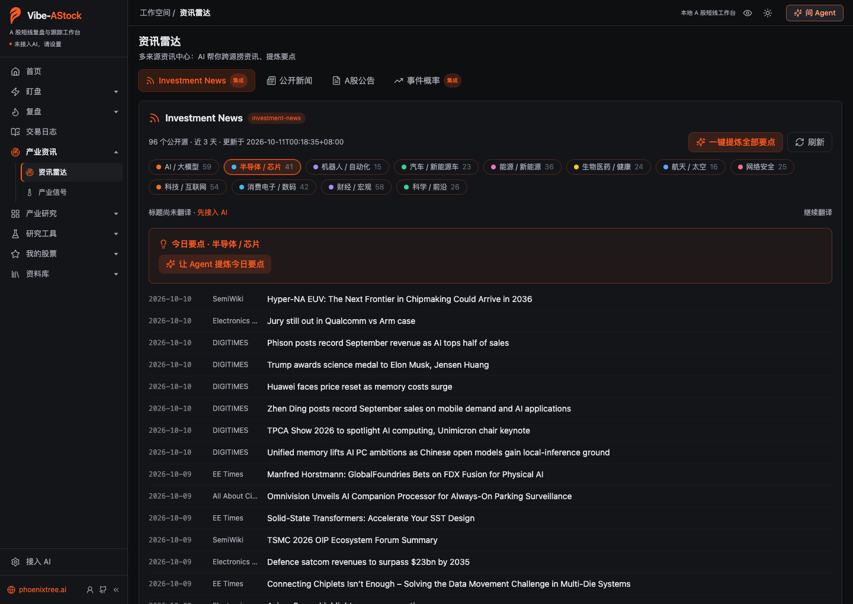Filter by 生物医药 / 健康 chip
The height and width of the screenshot is (604, 853).
pos(608,167)
